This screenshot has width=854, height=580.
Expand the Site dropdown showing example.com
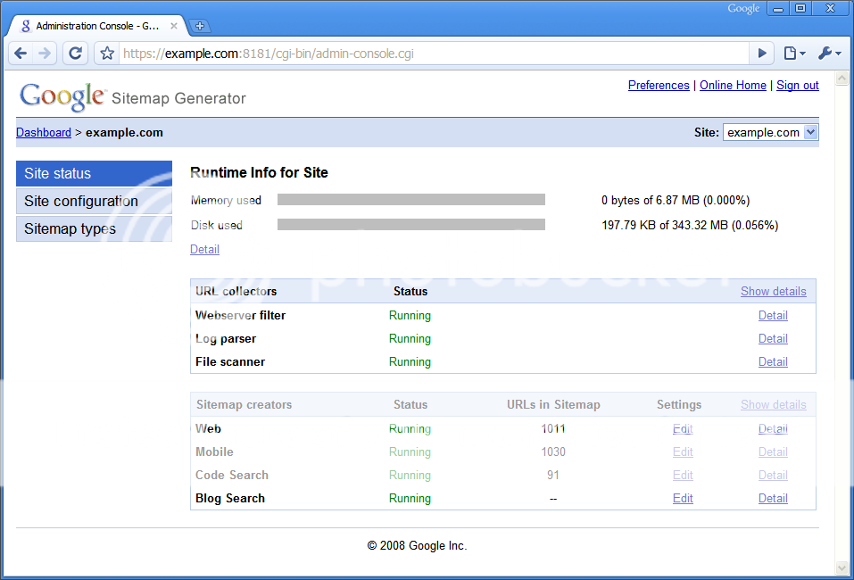coord(770,132)
